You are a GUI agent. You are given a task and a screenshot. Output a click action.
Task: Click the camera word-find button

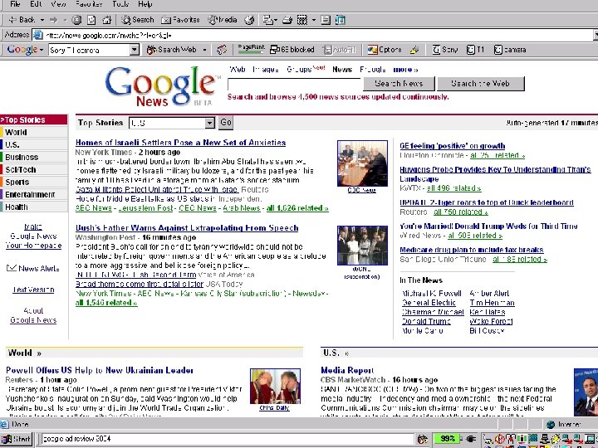tap(510, 50)
